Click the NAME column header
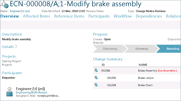 (x=143, y=65)
